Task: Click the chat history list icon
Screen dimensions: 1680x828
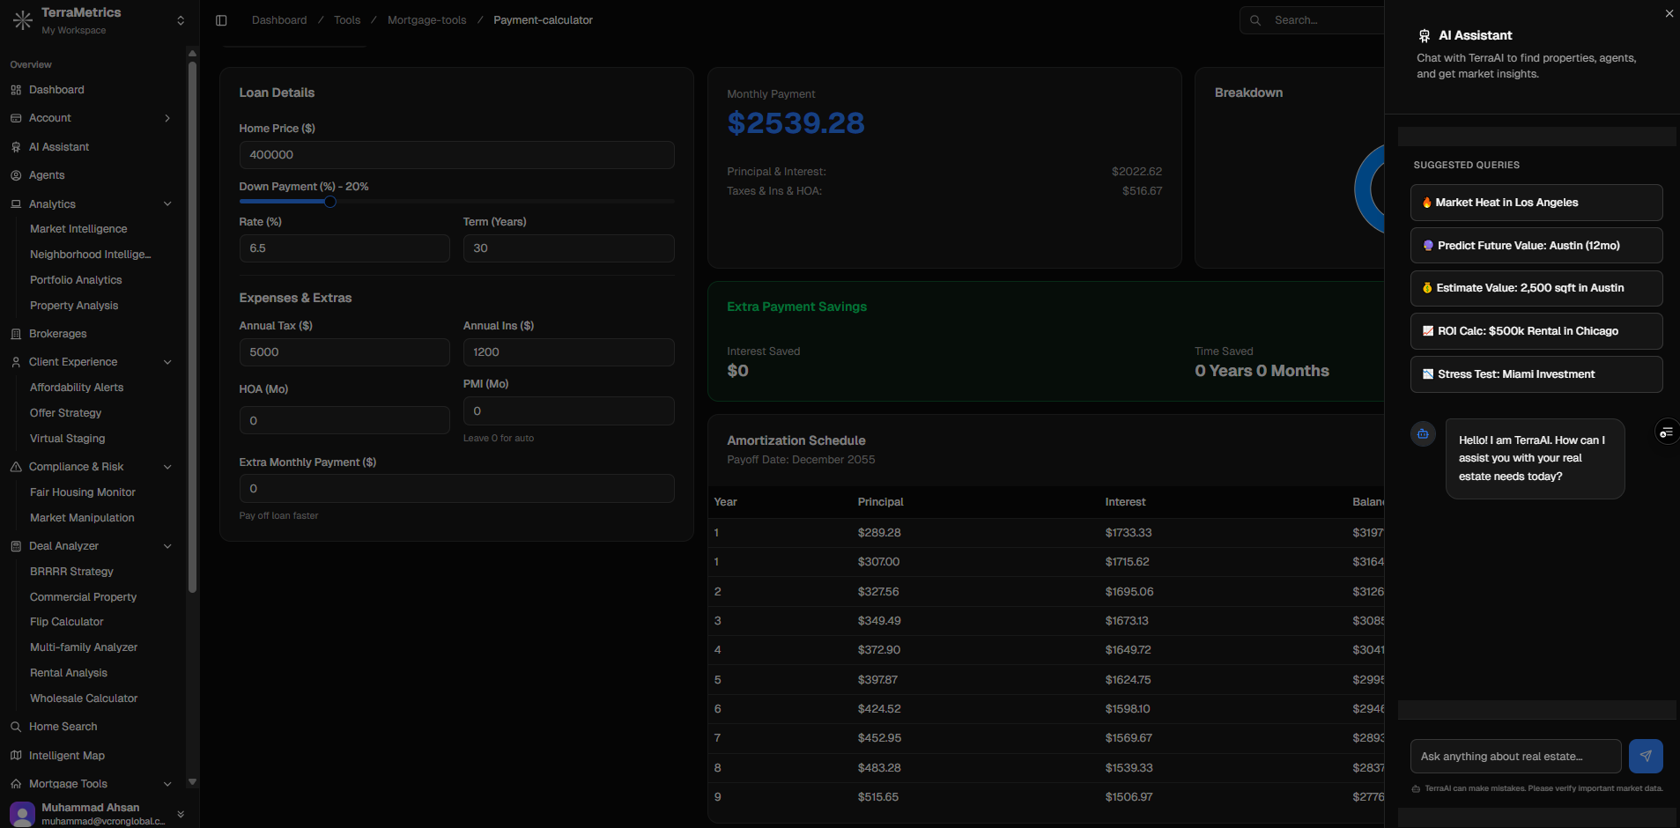Action: click(1666, 432)
